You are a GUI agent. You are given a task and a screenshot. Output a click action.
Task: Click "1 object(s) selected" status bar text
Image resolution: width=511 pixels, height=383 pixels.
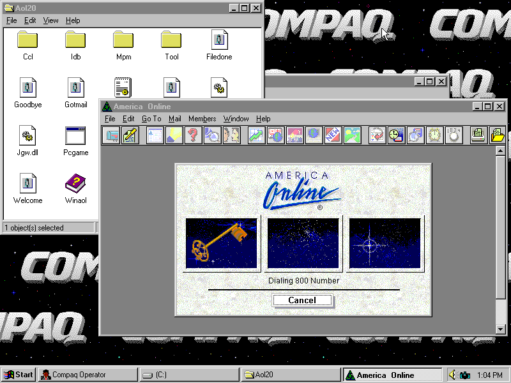pos(34,228)
